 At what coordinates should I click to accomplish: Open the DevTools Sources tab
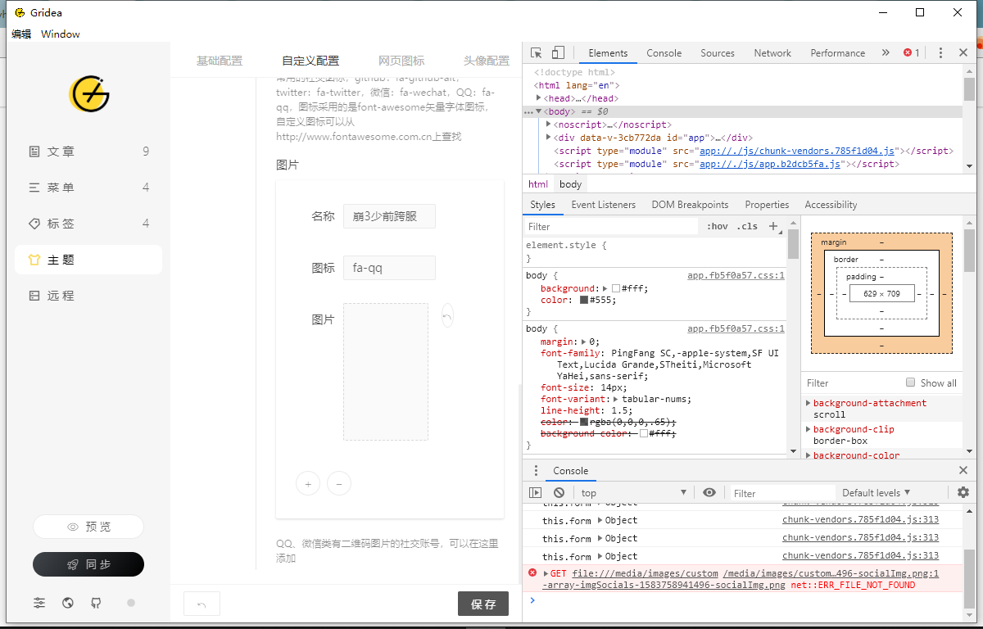[718, 53]
